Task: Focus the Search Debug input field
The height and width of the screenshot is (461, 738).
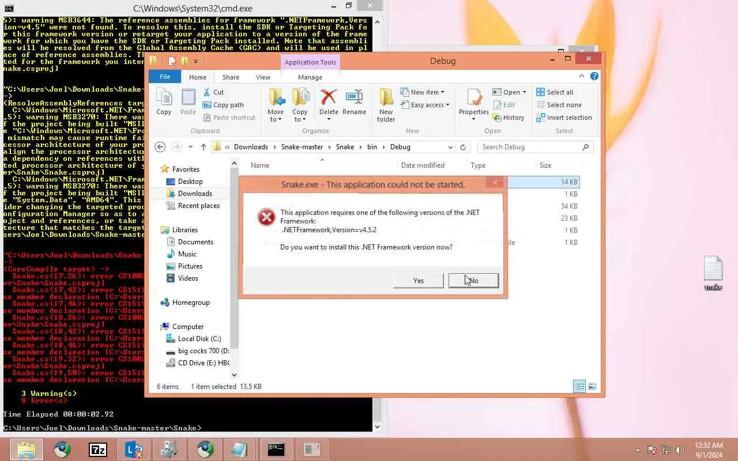Action: pos(529,147)
